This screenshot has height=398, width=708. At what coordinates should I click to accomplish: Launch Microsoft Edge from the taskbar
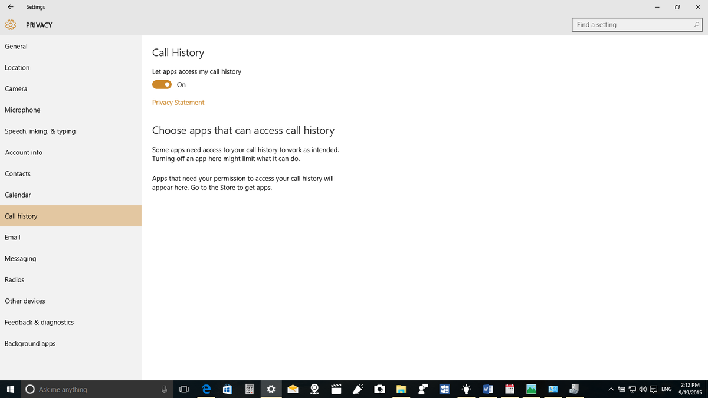coord(206,389)
